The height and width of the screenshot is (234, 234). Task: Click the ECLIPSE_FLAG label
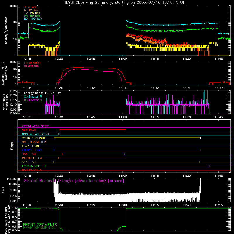coord(32,150)
